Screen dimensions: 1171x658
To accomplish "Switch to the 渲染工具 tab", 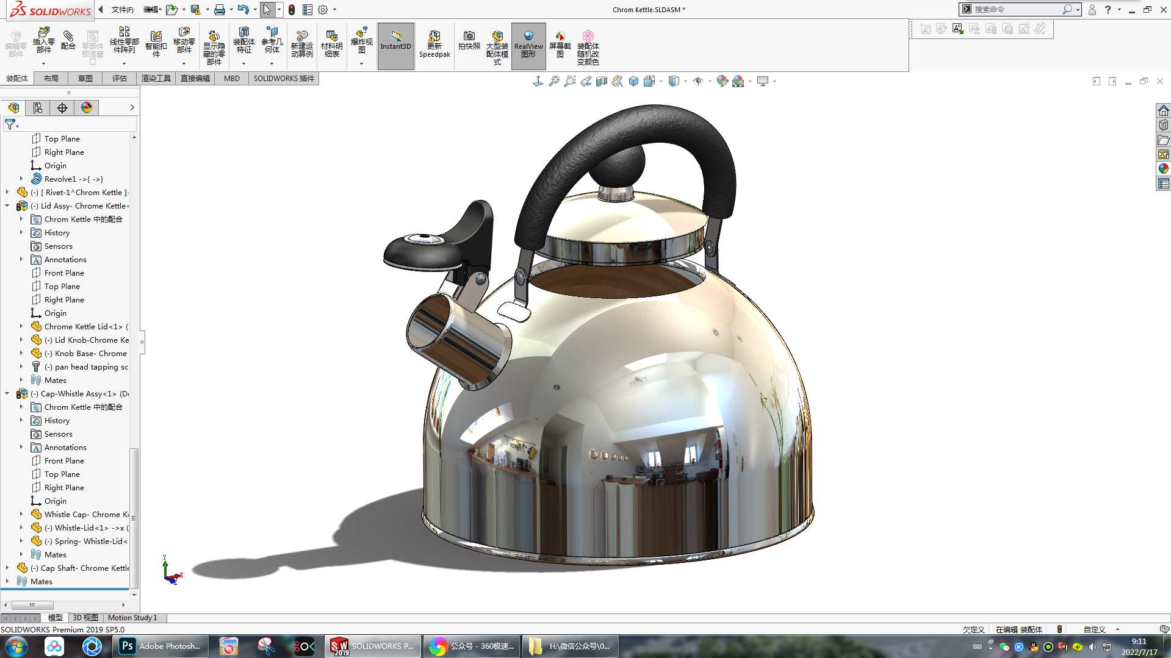I will point(156,79).
